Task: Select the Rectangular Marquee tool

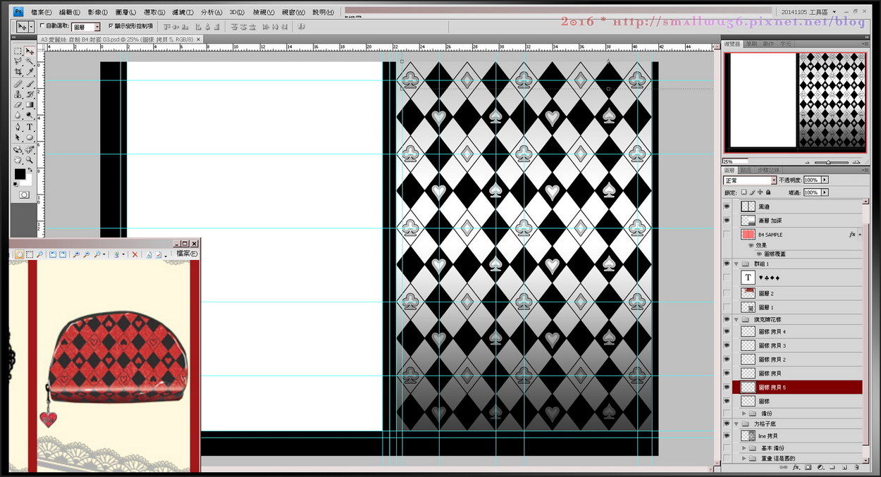Action: (x=18, y=51)
